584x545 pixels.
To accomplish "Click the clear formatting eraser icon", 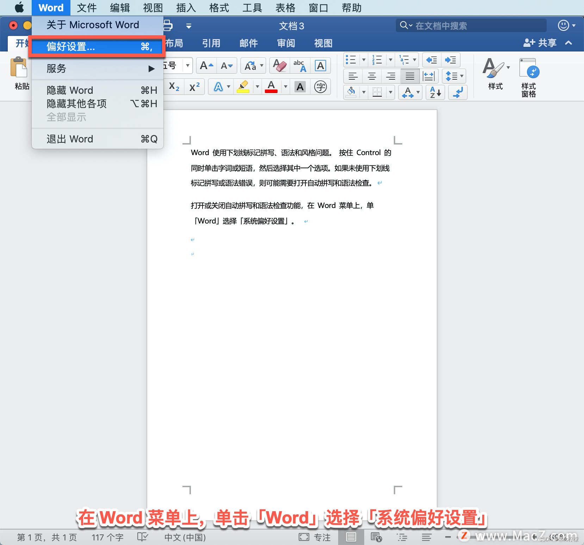I will [x=280, y=66].
